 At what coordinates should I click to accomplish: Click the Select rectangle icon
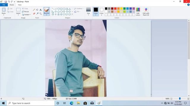coord(18,10)
